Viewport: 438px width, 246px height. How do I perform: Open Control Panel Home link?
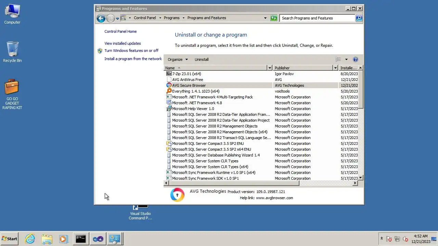120,31
